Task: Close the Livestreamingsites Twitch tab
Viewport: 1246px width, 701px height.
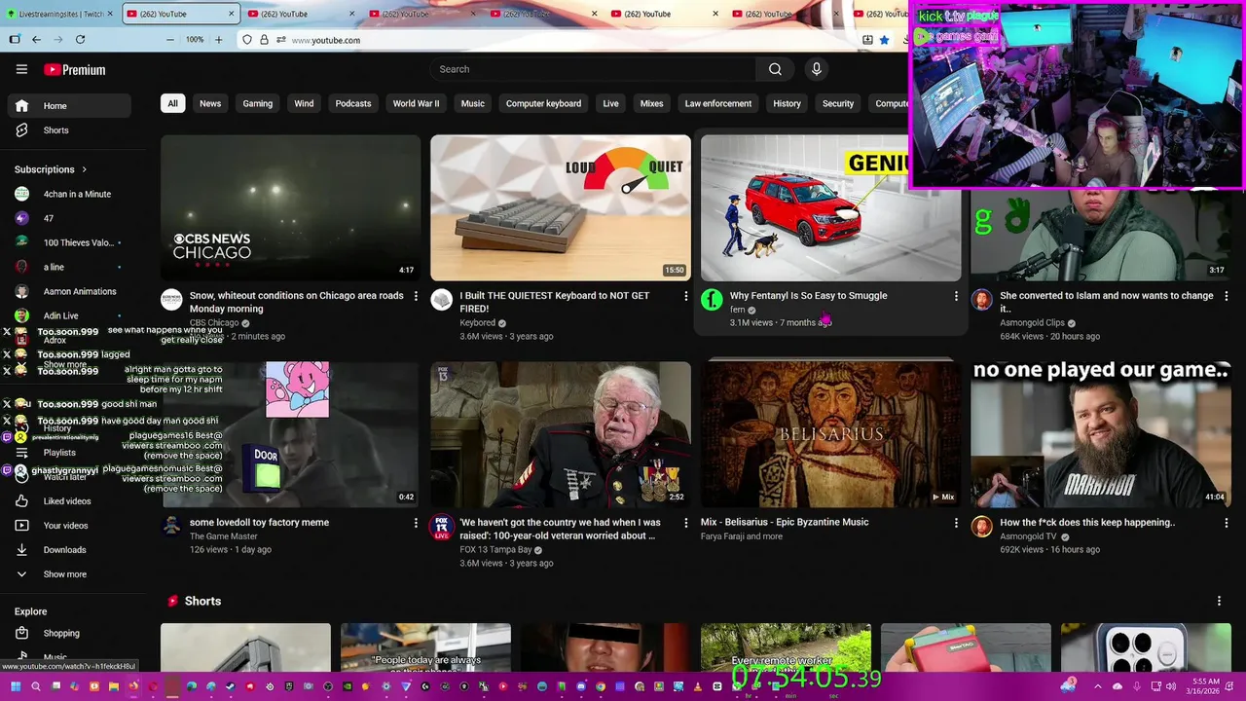Action: [110, 14]
